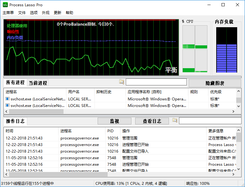Click the 隐藏图表 button

tap(215, 83)
